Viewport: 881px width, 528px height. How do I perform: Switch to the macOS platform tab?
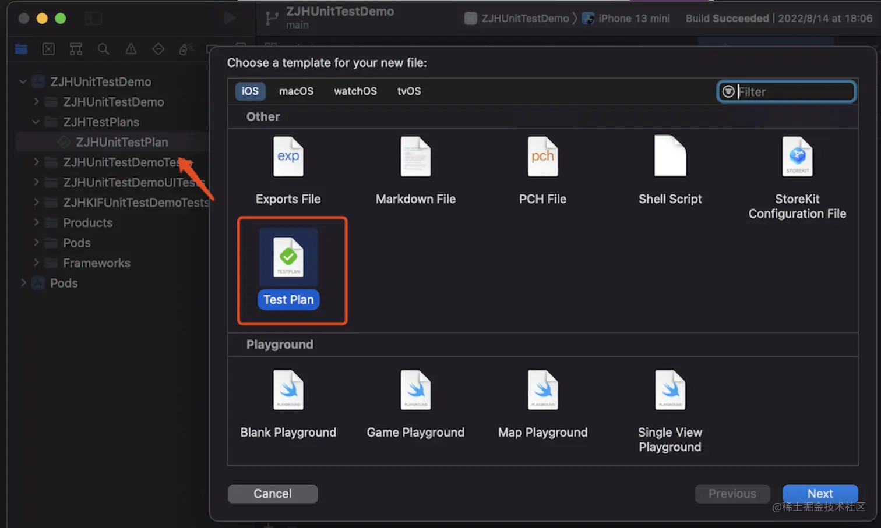(x=296, y=91)
